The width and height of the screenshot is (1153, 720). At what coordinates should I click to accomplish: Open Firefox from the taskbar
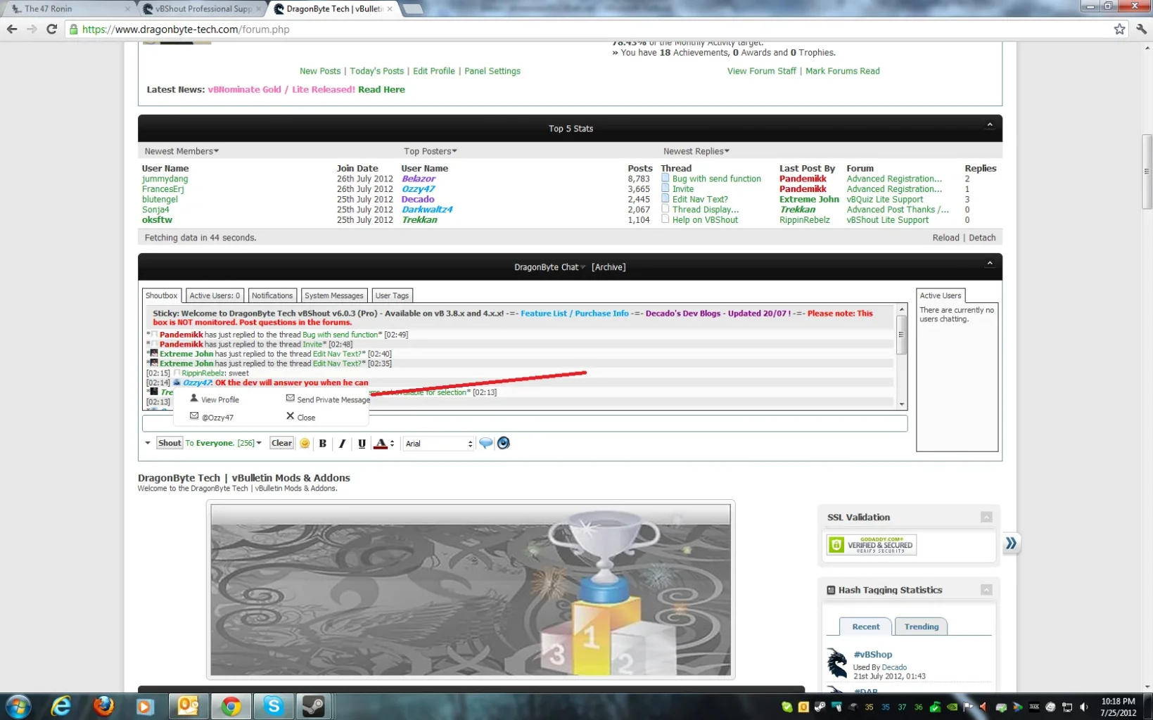pos(103,706)
